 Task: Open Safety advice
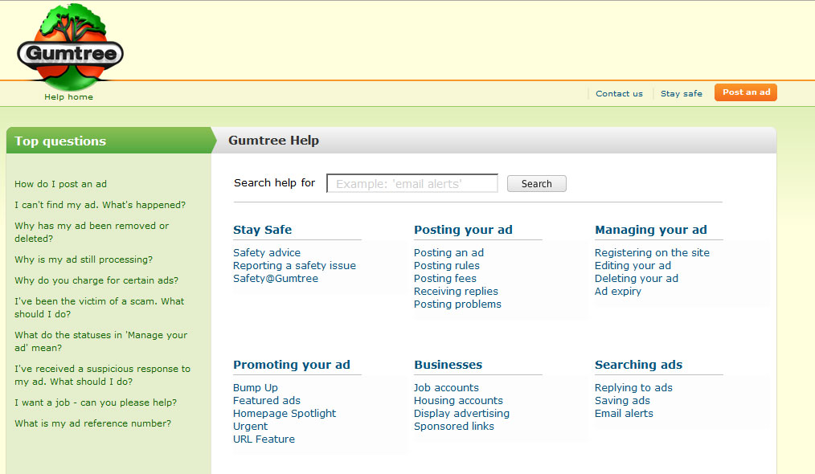(266, 252)
